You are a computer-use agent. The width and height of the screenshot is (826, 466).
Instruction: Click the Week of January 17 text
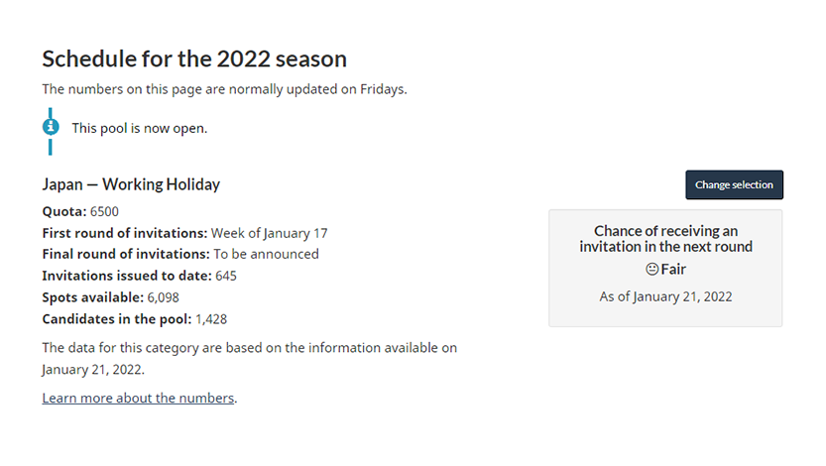(269, 233)
